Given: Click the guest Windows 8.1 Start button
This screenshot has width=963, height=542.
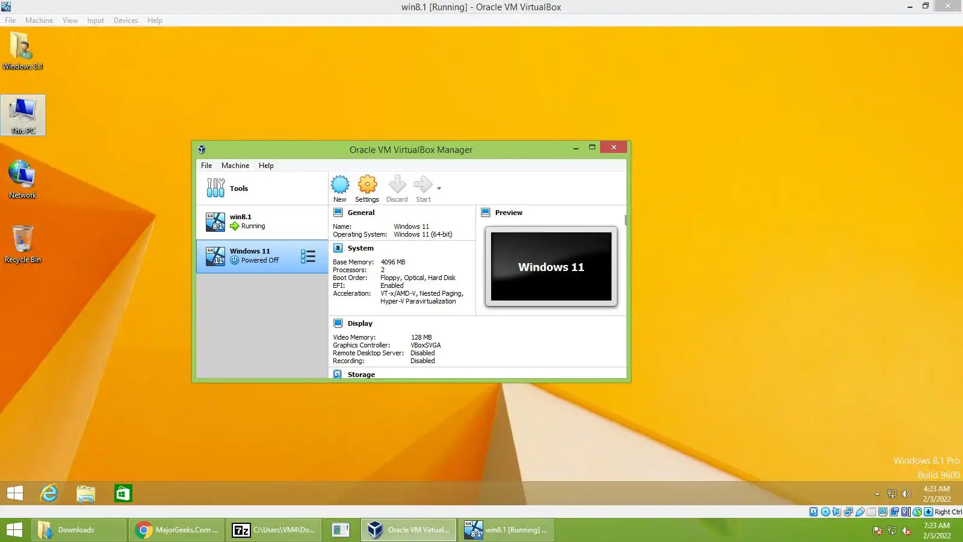Looking at the screenshot, I should tap(15, 493).
